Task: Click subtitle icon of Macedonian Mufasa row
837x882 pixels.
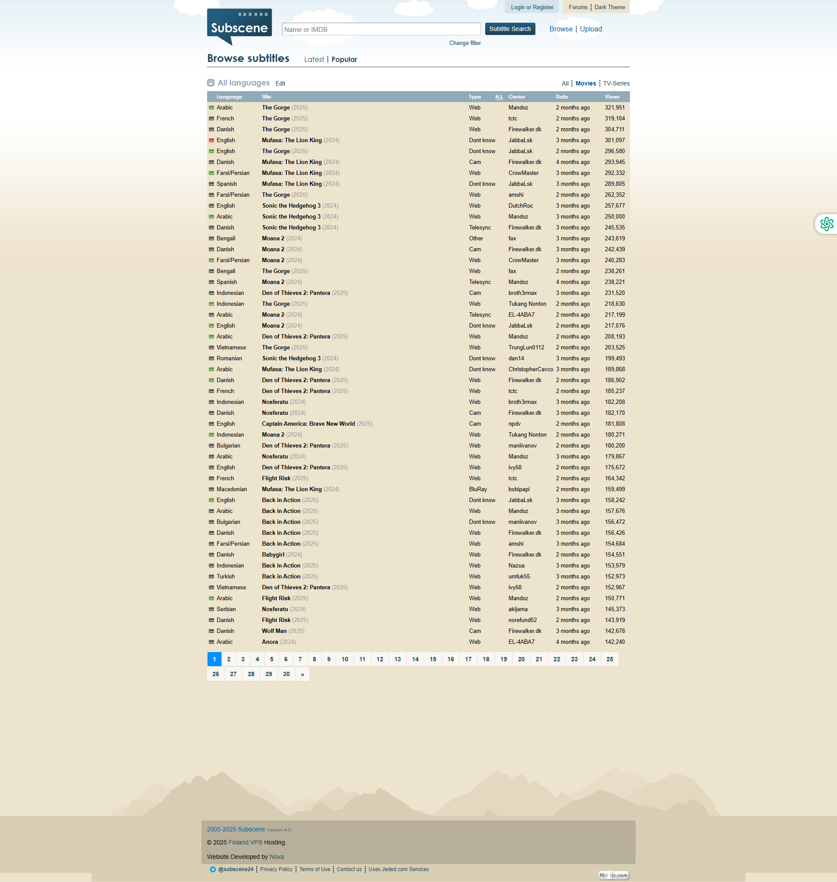Action: [211, 489]
